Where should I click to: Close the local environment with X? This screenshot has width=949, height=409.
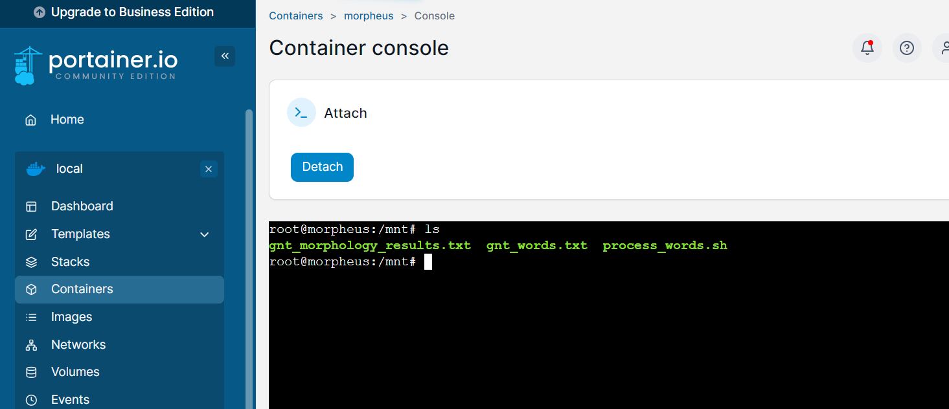pos(209,169)
